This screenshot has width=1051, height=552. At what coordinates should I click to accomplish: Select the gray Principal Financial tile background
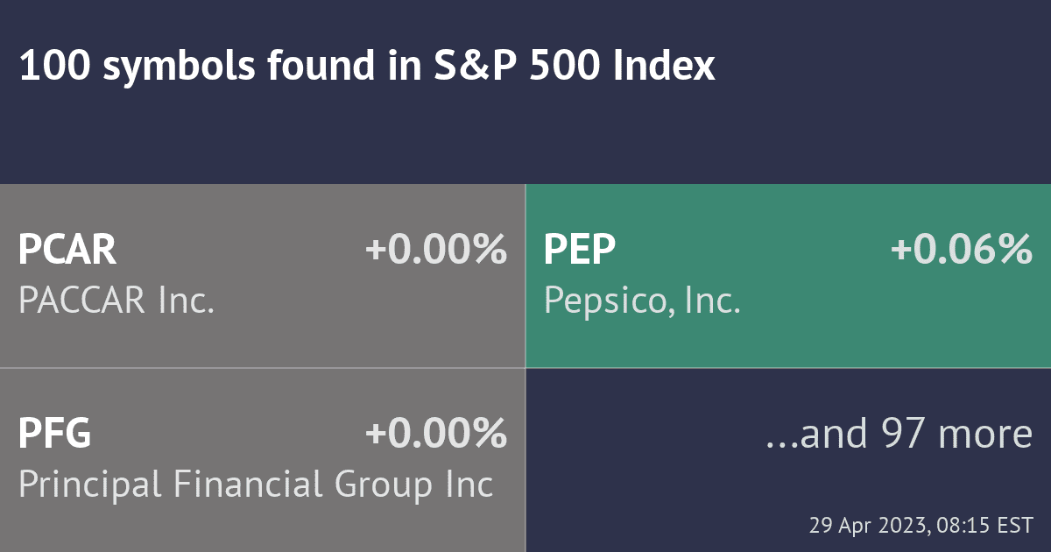click(x=262, y=460)
